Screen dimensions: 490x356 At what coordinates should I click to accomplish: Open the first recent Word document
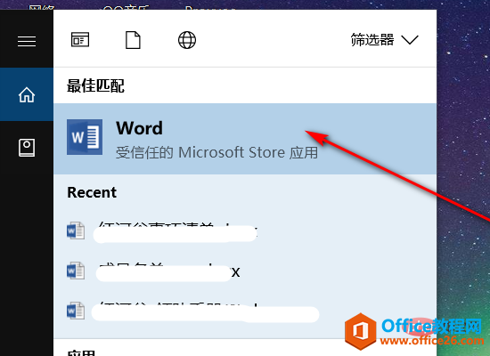[x=245, y=231]
